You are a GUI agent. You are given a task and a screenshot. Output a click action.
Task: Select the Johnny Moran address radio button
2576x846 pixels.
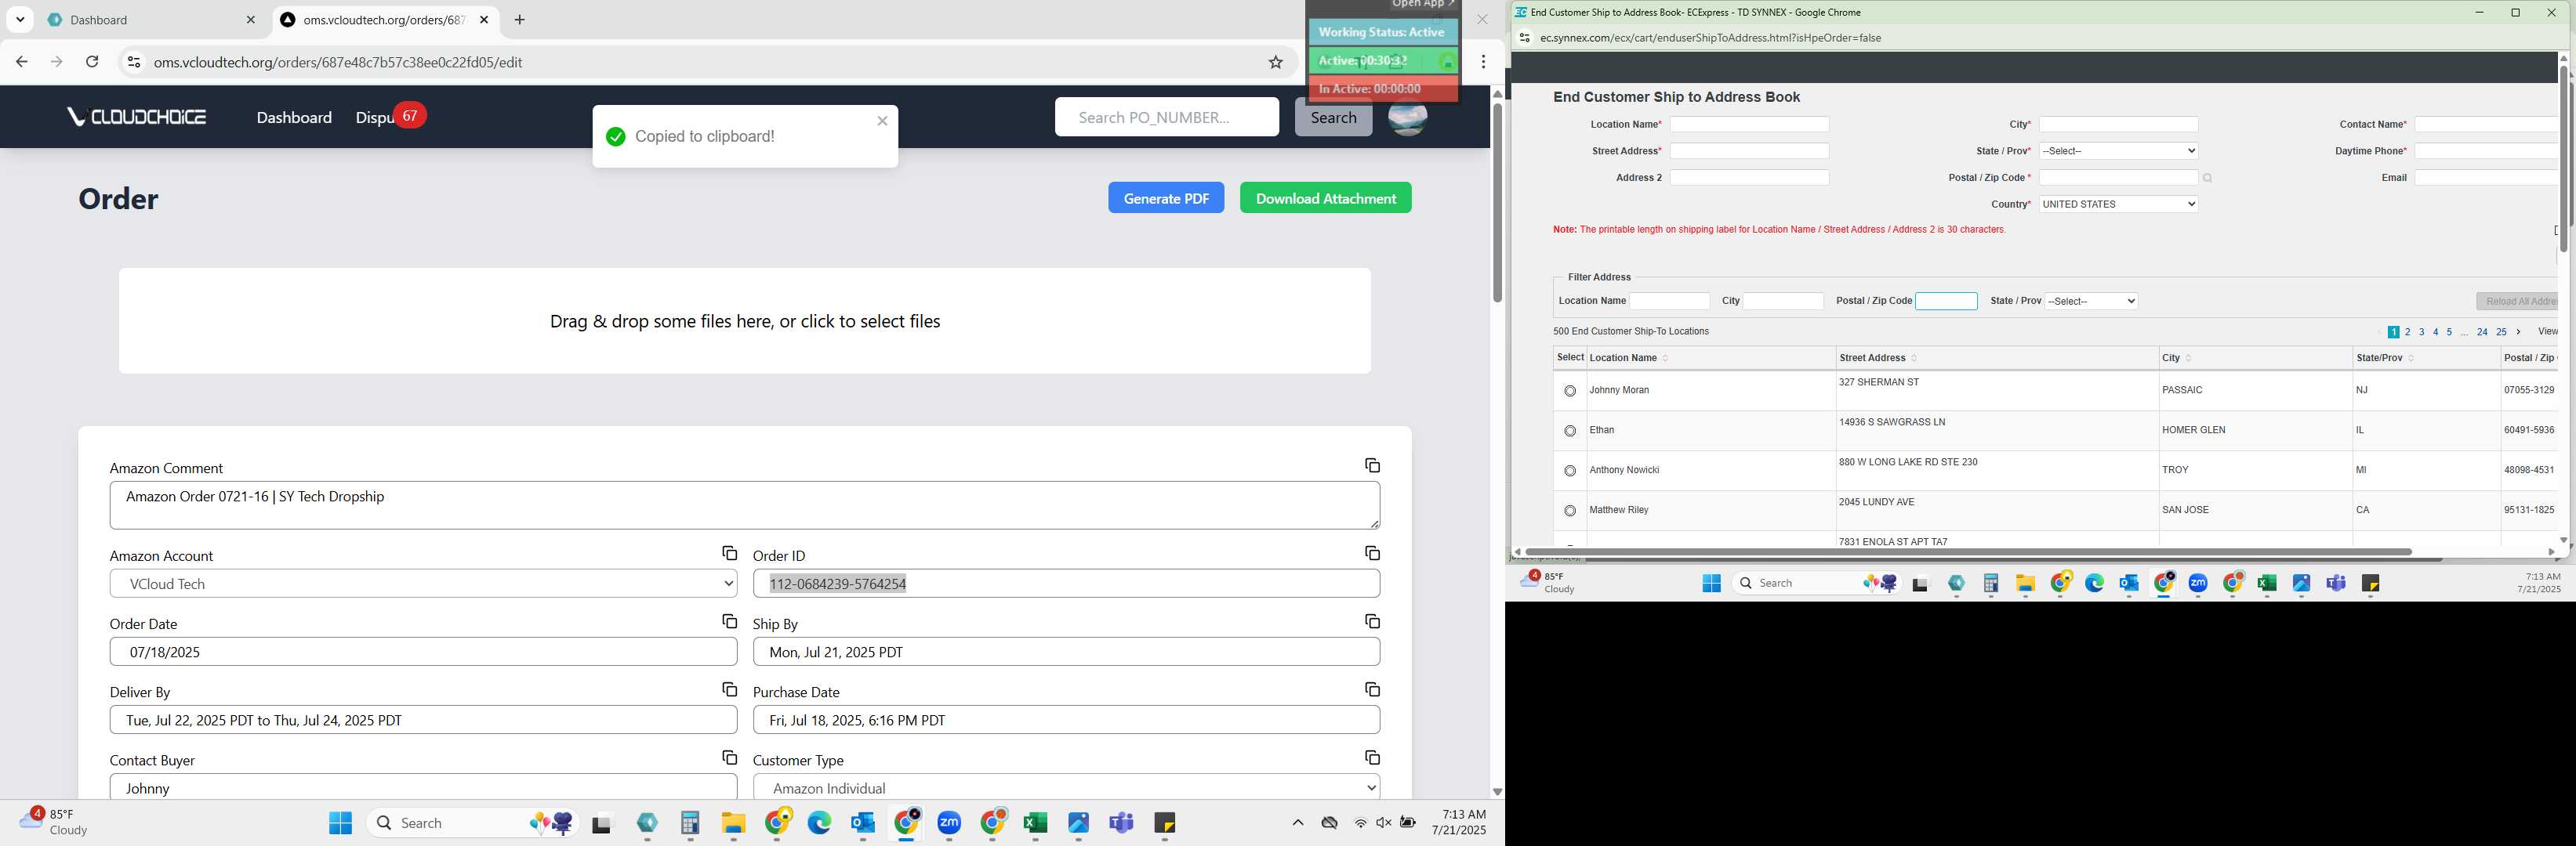(x=1569, y=392)
